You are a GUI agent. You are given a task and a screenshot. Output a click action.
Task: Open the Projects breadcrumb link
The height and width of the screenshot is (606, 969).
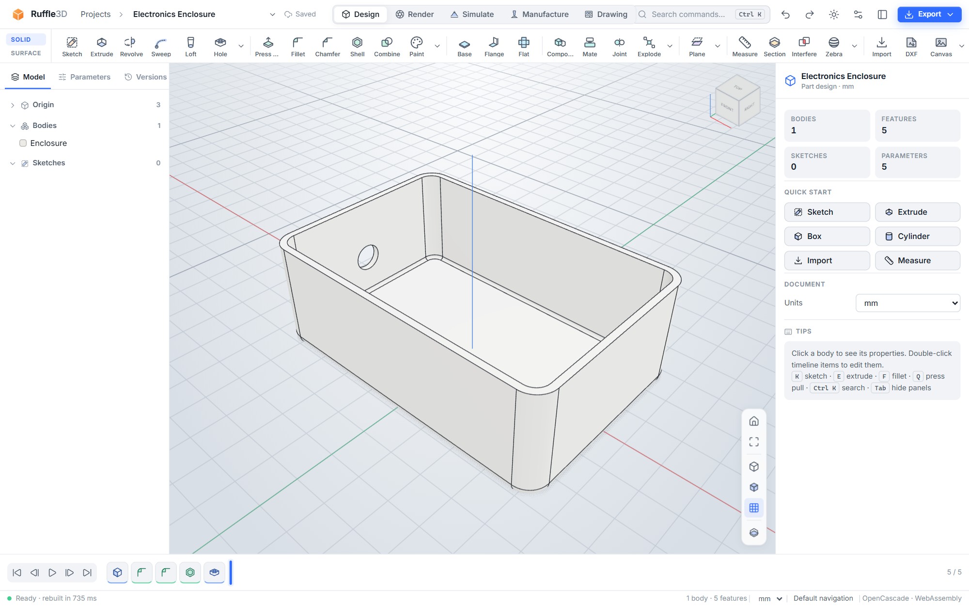pos(95,15)
